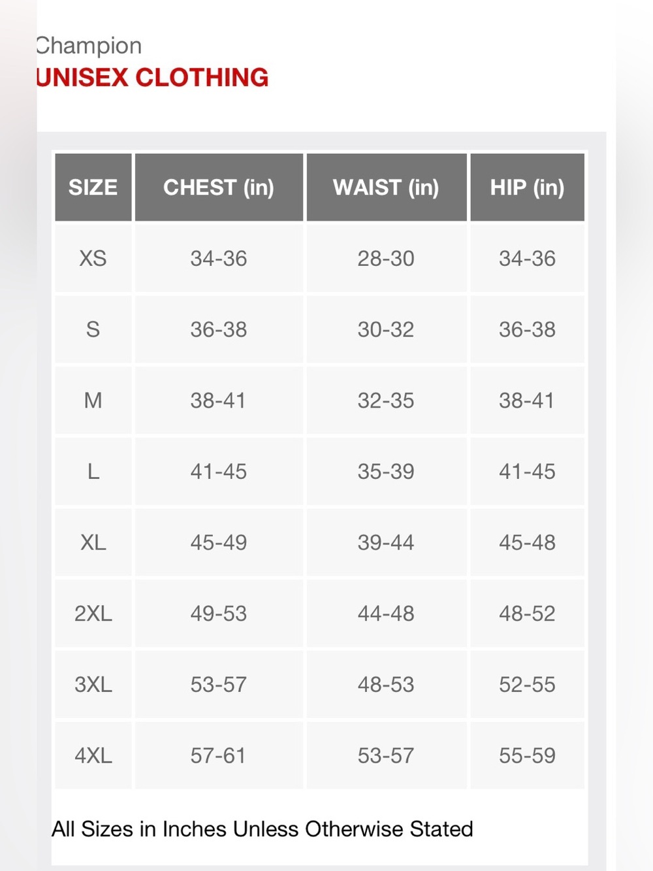The width and height of the screenshot is (653, 871).
Task: Click the 38-41 chest value for M
Action: click(x=218, y=401)
